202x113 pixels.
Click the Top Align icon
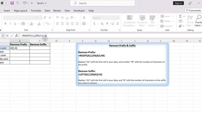(57, 18)
